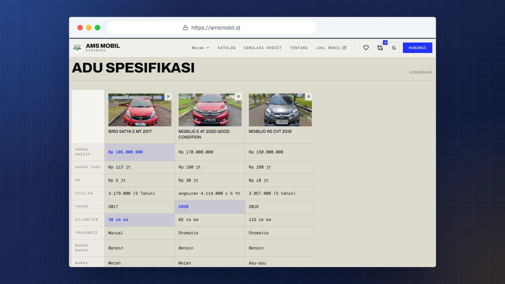Select the Rp 30 jt DP value

tap(188, 180)
